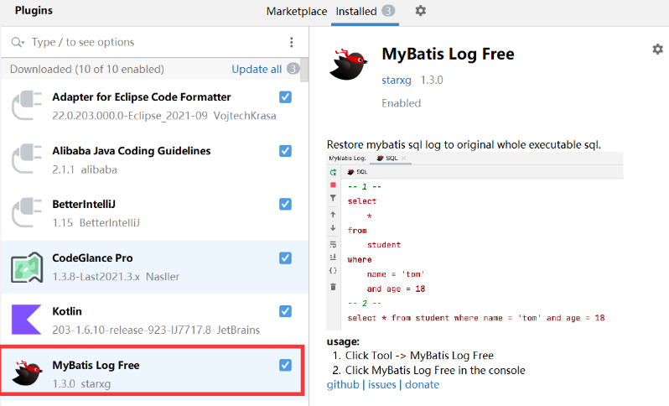The height and width of the screenshot is (406, 669).
Task: Click the MyBatis bird icon in plugin list
Action: point(27,372)
